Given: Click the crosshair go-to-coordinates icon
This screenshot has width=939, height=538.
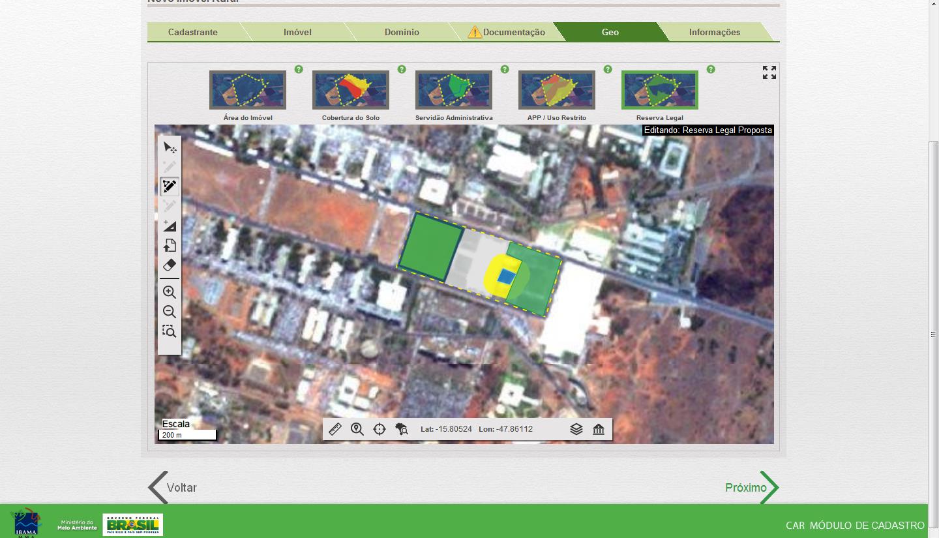Looking at the screenshot, I should tap(380, 429).
